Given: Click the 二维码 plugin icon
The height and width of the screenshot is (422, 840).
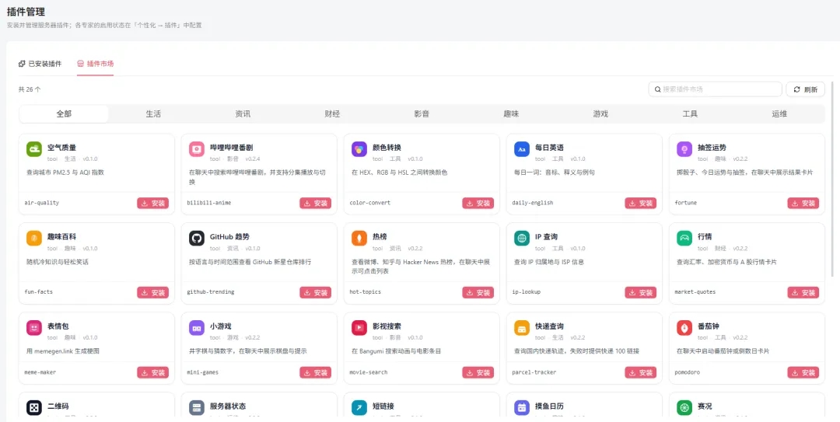Looking at the screenshot, I should (33, 408).
